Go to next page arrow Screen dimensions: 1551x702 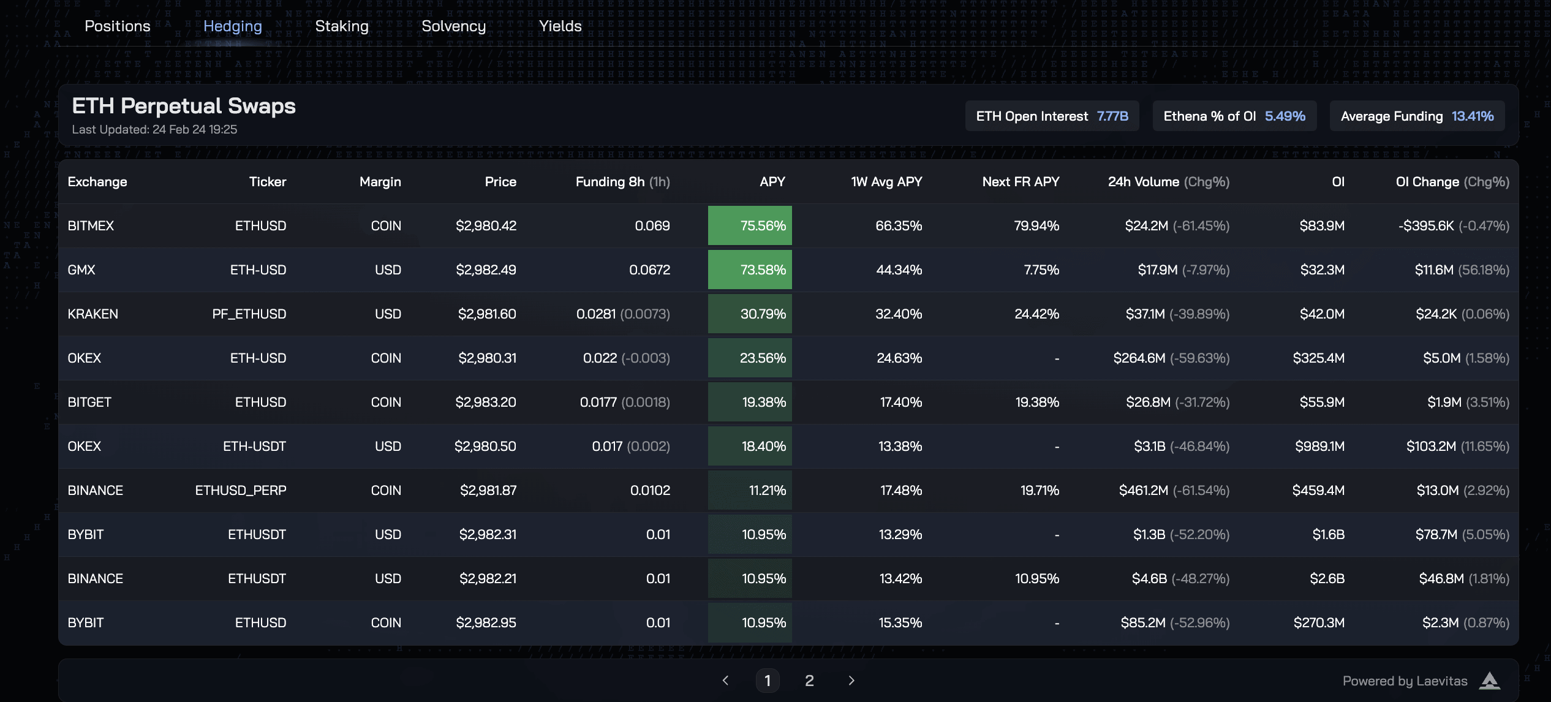click(x=851, y=681)
